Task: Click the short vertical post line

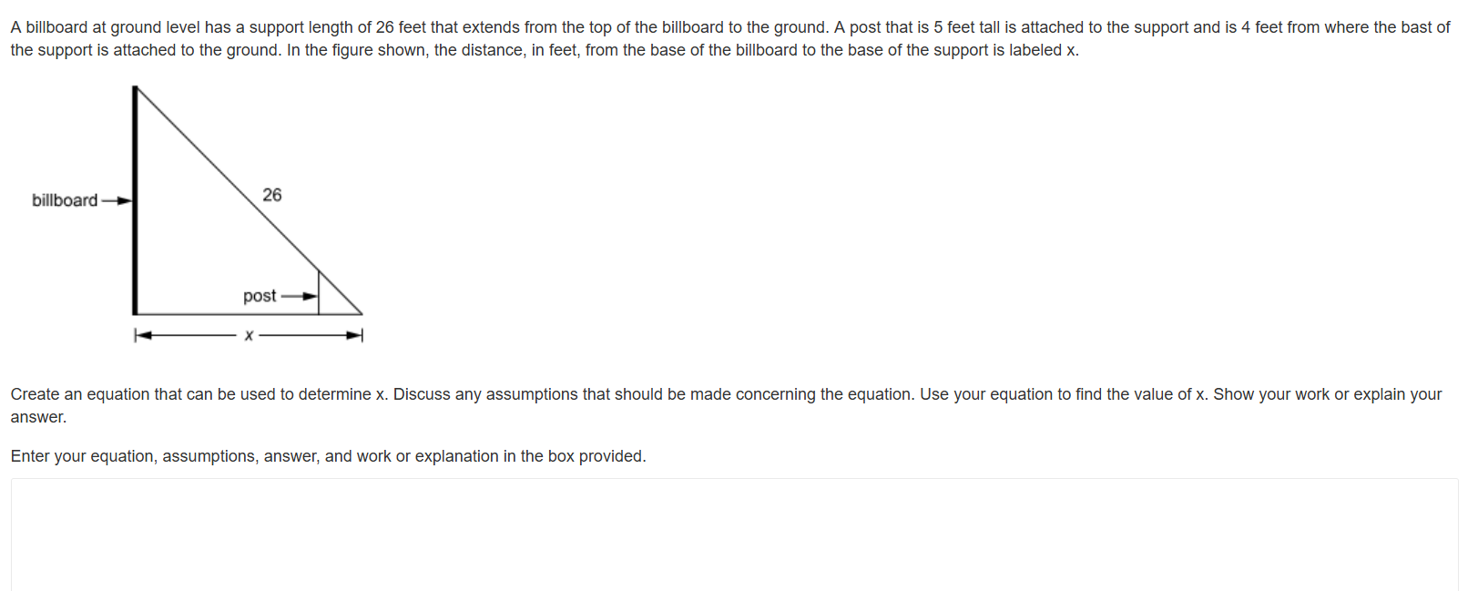Action: (x=319, y=292)
